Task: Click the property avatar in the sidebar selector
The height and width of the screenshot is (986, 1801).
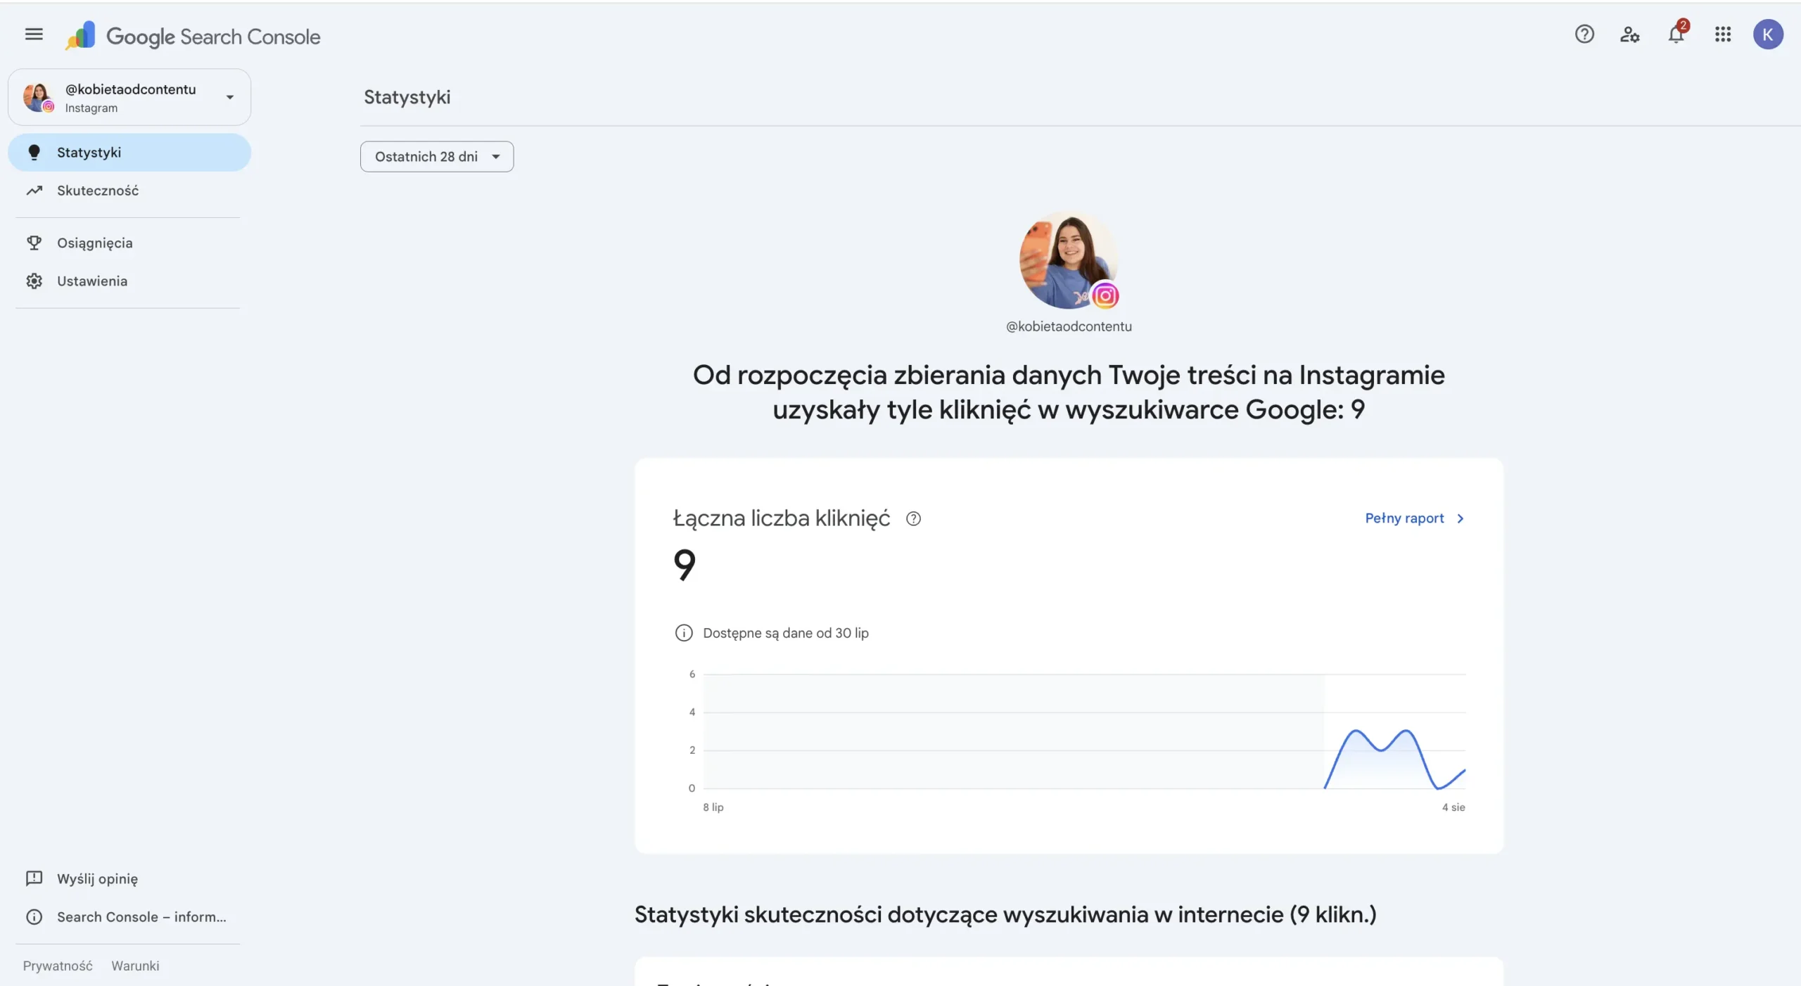Action: point(37,97)
